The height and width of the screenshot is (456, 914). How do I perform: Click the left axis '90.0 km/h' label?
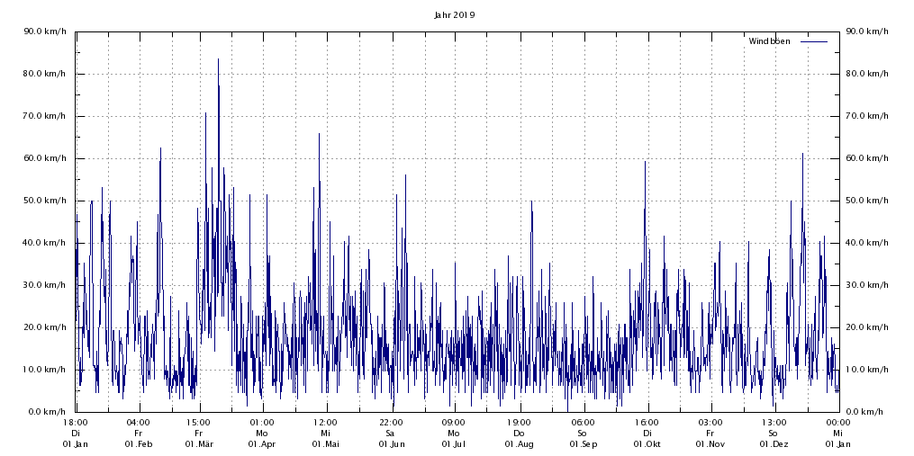(45, 31)
